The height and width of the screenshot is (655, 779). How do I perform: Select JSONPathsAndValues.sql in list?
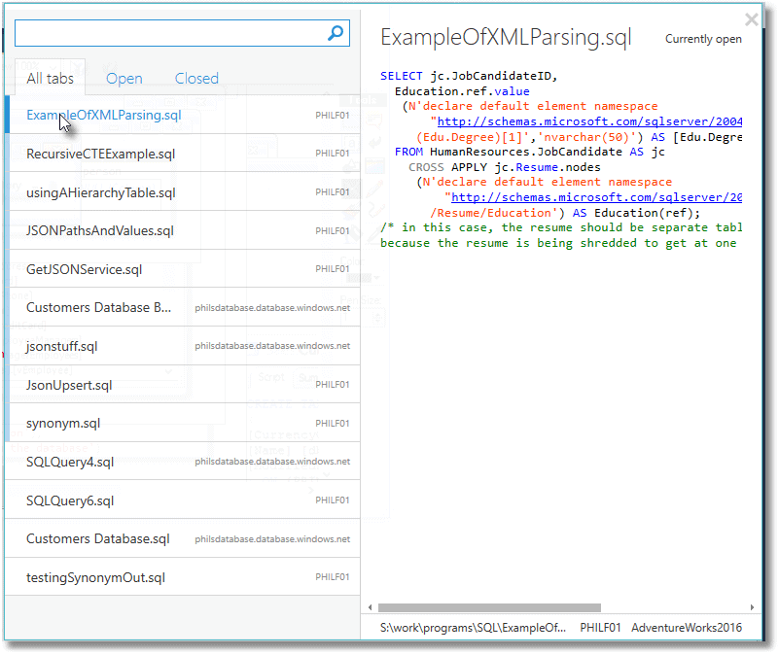[x=100, y=230]
